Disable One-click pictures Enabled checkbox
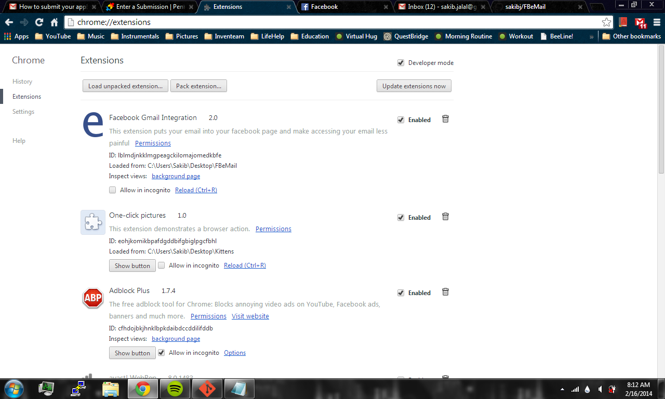665x399 pixels. [x=401, y=218]
